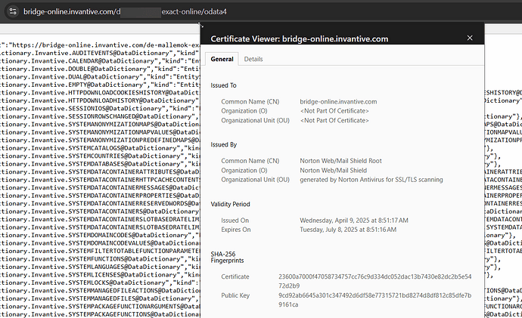Select the Certificate SHA-256 fingerprint value
Viewport: 522px width, 318px height.
374,281
